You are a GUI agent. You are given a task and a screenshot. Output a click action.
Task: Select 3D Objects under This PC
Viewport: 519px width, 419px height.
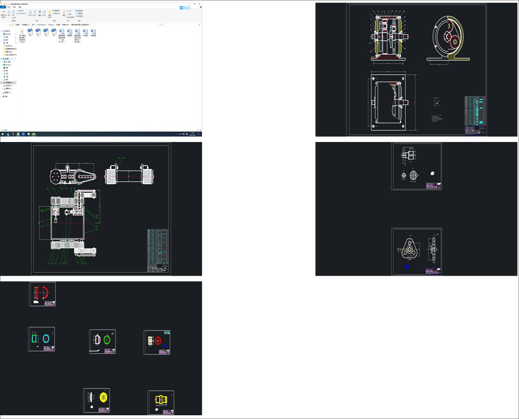(7, 62)
